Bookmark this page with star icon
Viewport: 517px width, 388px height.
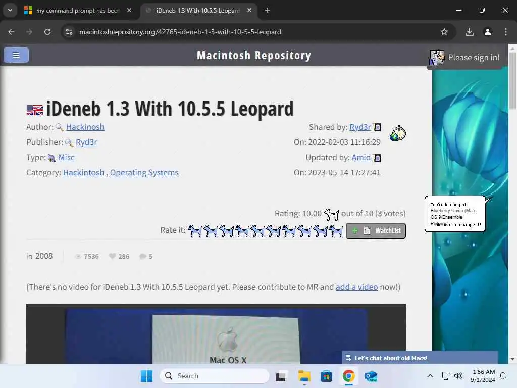[x=444, y=32]
